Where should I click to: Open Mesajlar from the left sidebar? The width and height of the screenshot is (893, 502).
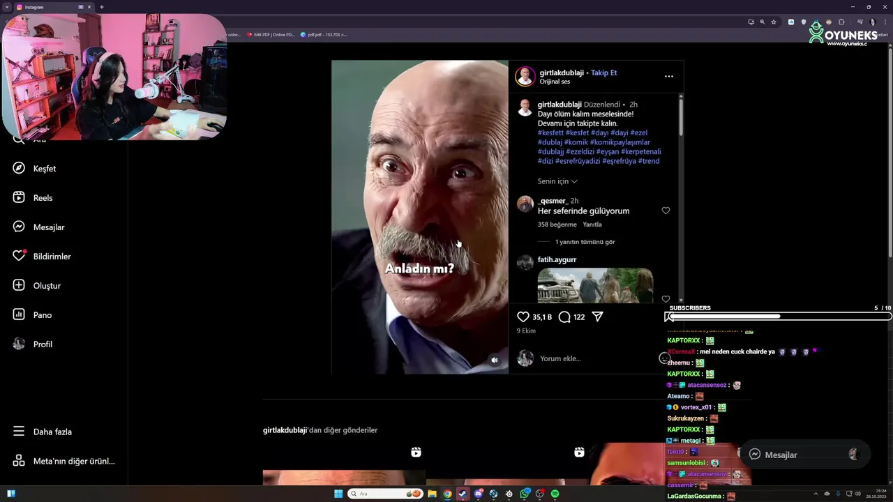coord(39,227)
